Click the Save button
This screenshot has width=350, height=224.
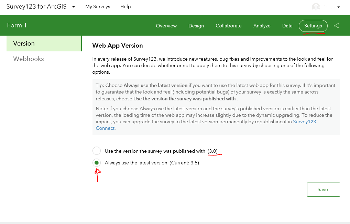pos(323,189)
